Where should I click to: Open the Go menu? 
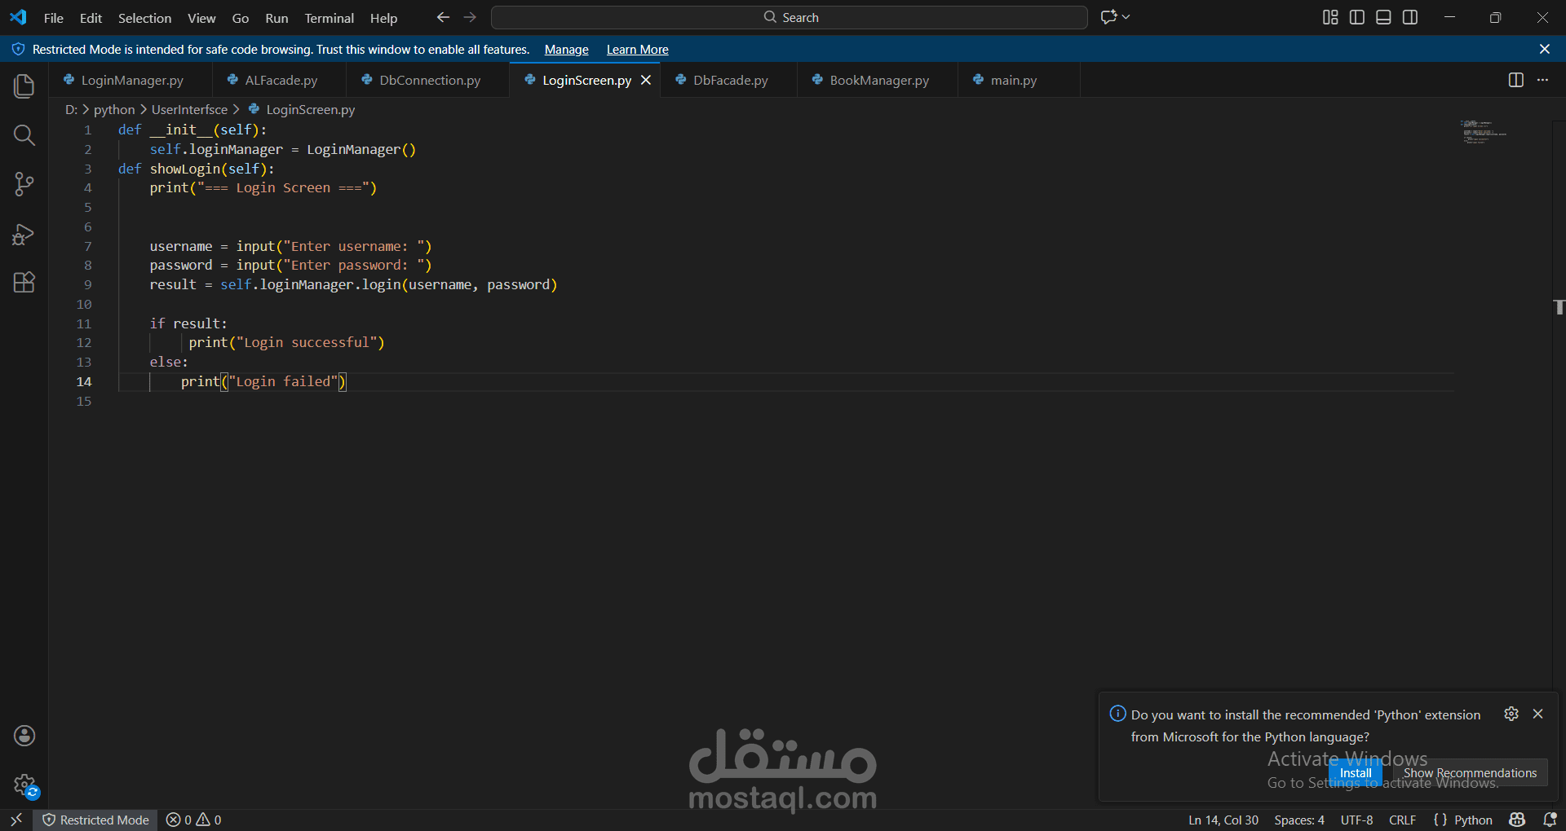tap(240, 18)
